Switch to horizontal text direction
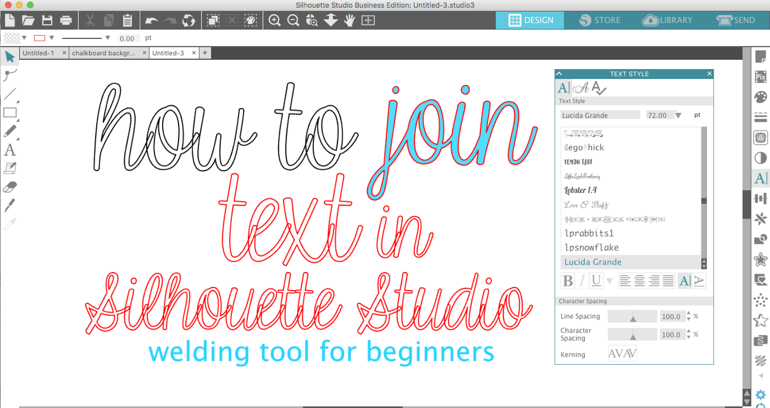The image size is (770, 408). click(x=685, y=281)
